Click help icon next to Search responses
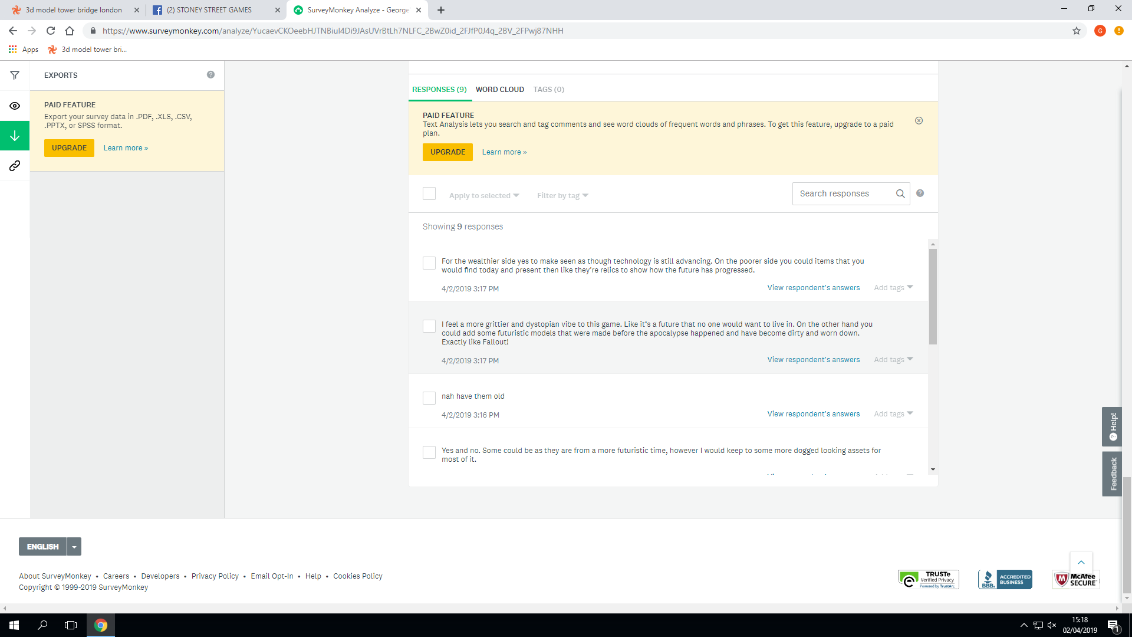1132x637 pixels. pos(920,193)
